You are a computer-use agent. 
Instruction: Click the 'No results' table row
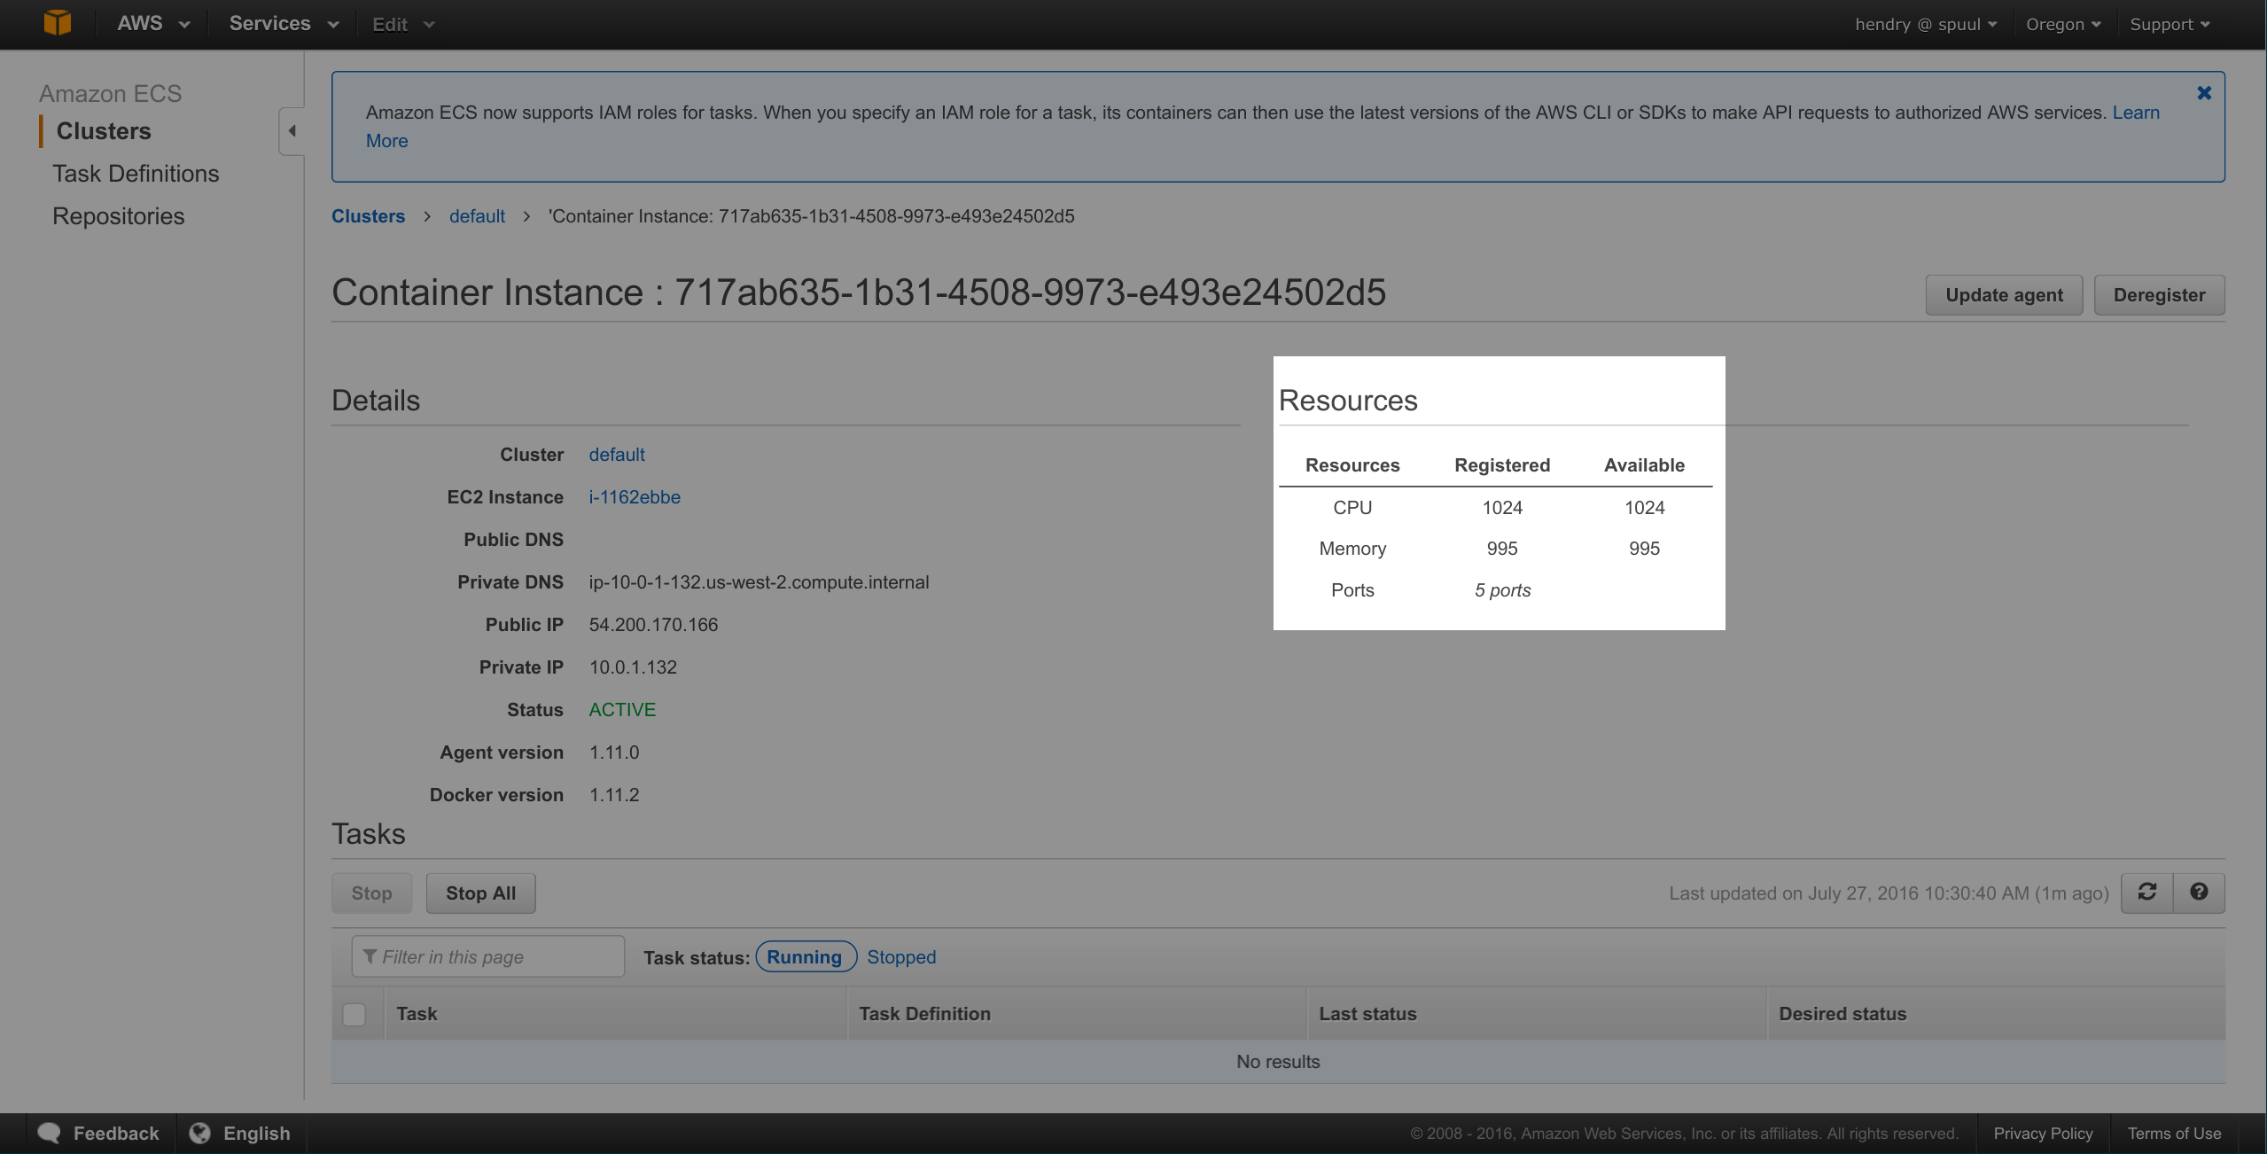(x=1278, y=1062)
